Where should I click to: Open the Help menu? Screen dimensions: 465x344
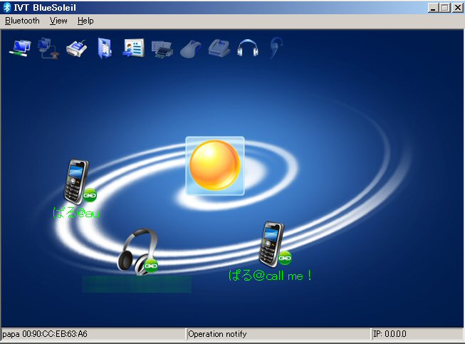85,21
